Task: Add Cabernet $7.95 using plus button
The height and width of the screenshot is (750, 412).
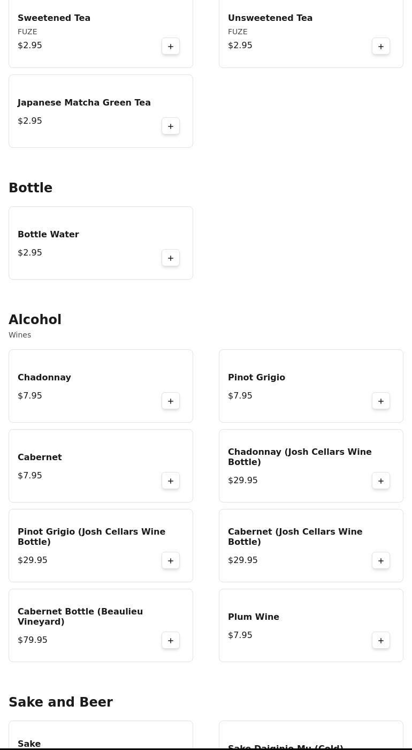Action: (x=171, y=481)
